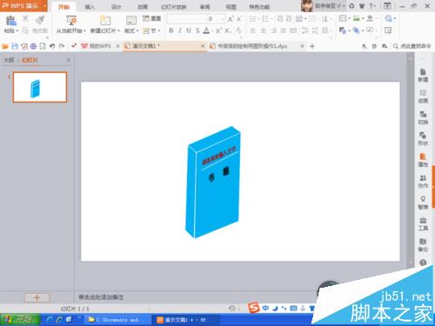Viewport: 435px width, 326px height.
Task: Click the font color A icon
Action: coord(206,30)
